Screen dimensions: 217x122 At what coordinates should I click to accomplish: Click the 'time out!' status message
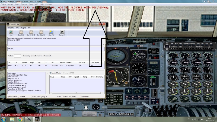click(11, 48)
